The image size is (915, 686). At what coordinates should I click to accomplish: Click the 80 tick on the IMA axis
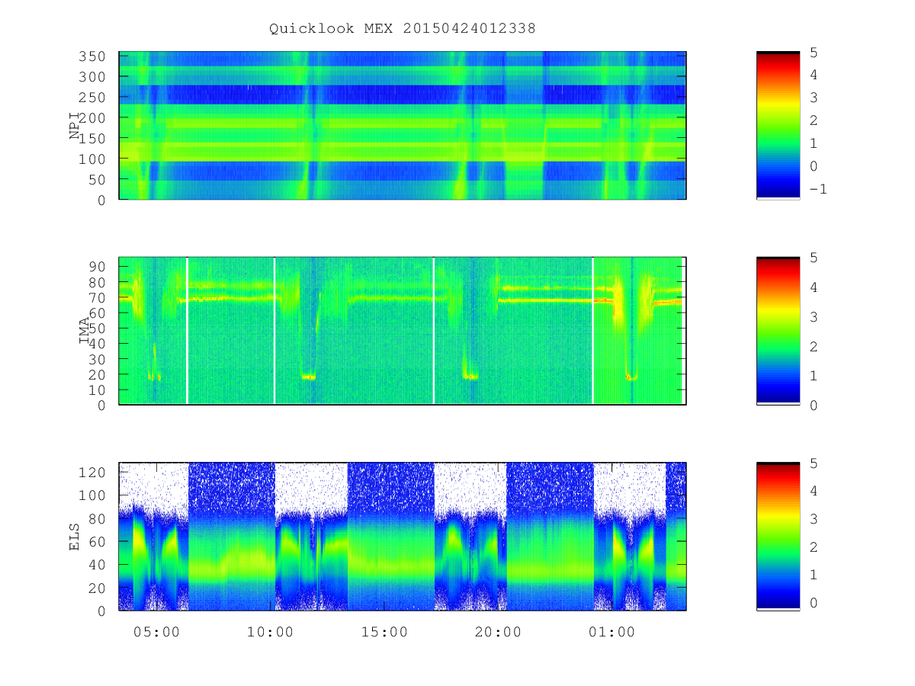(98, 282)
